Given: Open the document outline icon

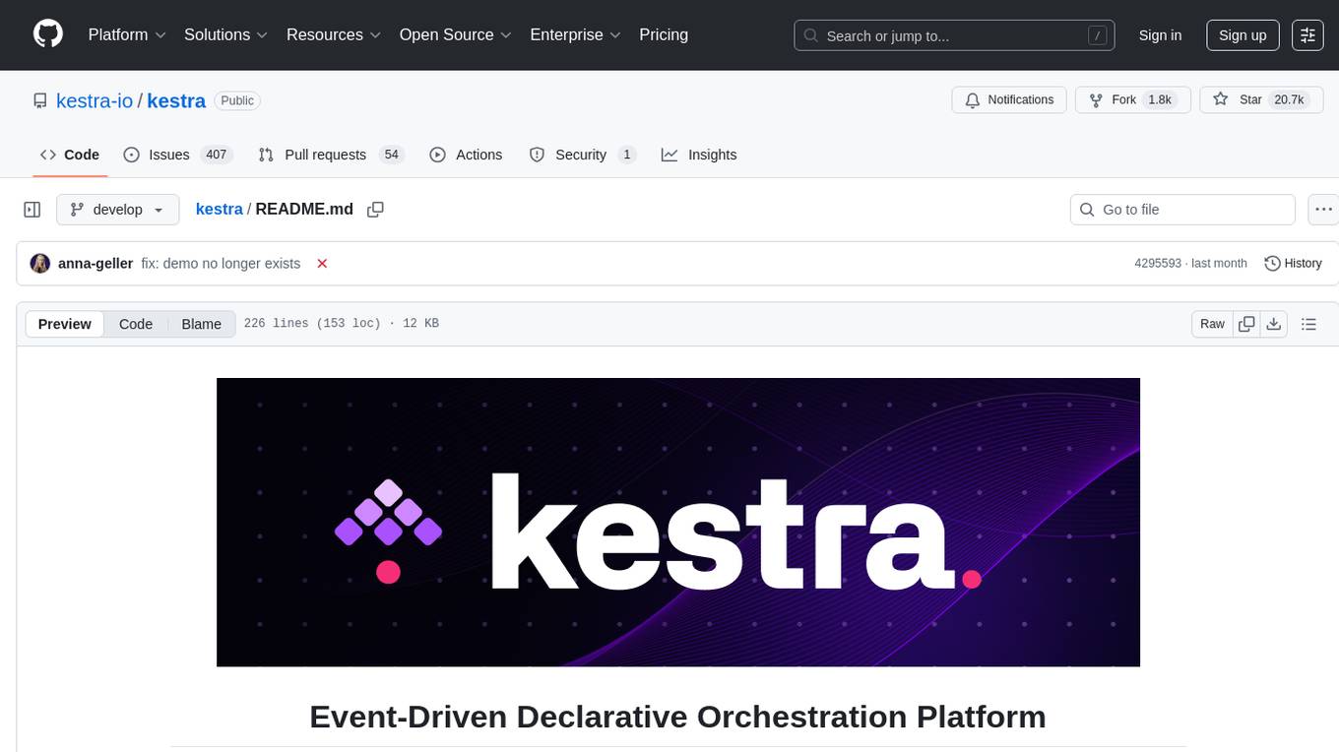Looking at the screenshot, I should click(x=1308, y=324).
